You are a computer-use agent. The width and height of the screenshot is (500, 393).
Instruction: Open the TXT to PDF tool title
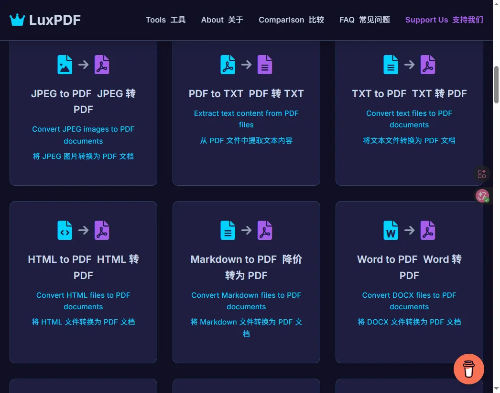pyautogui.click(x=409, y=93)
